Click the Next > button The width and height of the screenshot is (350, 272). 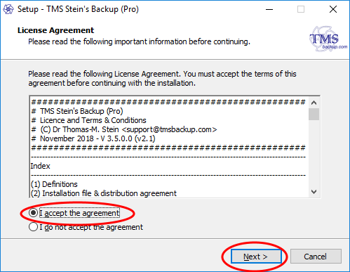point(256,257)
